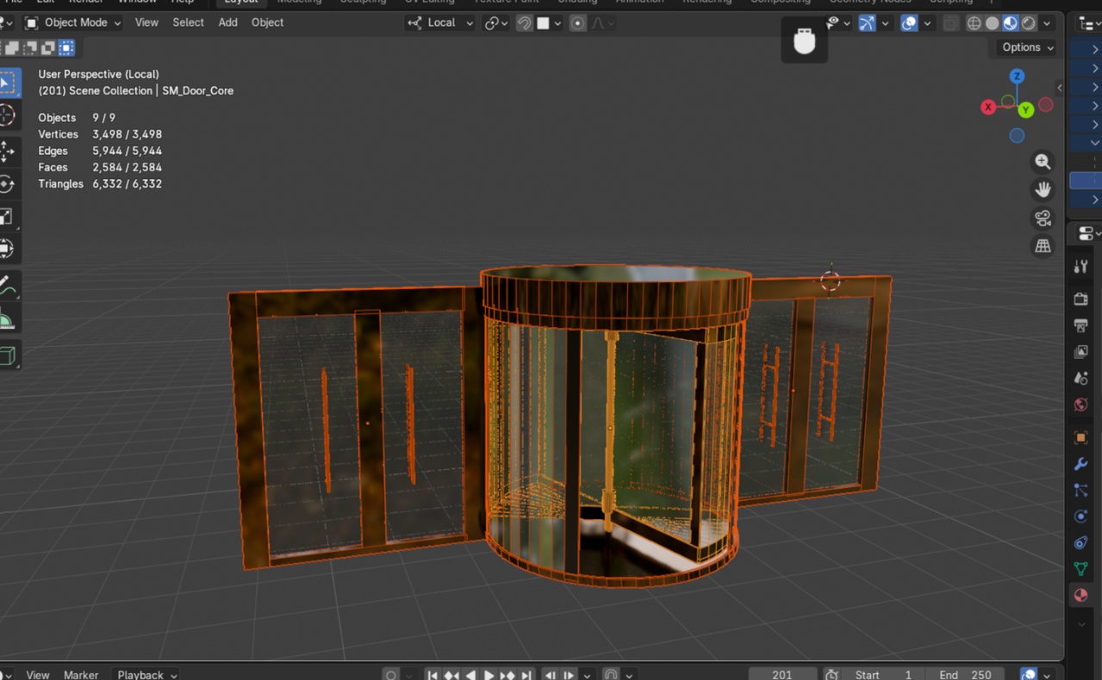This screenshot has height=680, width=1102.
Task: Click the current frame field 201
Action: click(781, 675)
